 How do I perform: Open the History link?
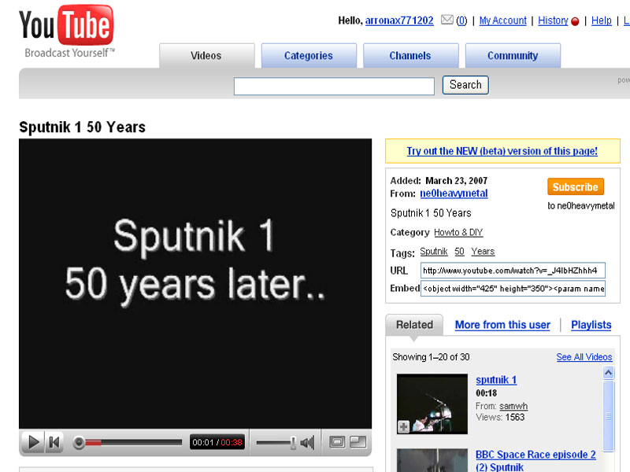553,20
